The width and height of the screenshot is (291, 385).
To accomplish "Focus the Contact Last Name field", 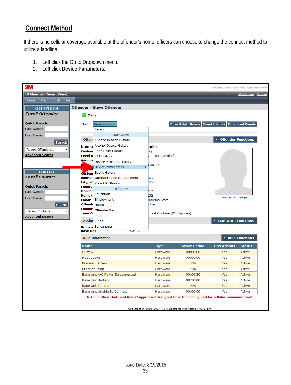I will (57, 192).
